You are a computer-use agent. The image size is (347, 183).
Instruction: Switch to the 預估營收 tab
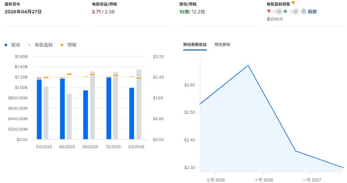tap(223, 45)
